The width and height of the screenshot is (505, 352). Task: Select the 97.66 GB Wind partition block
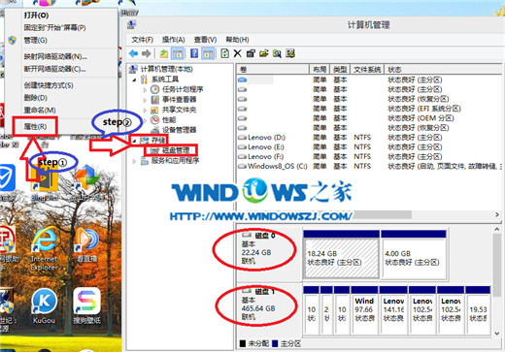(x=364, y=310)
